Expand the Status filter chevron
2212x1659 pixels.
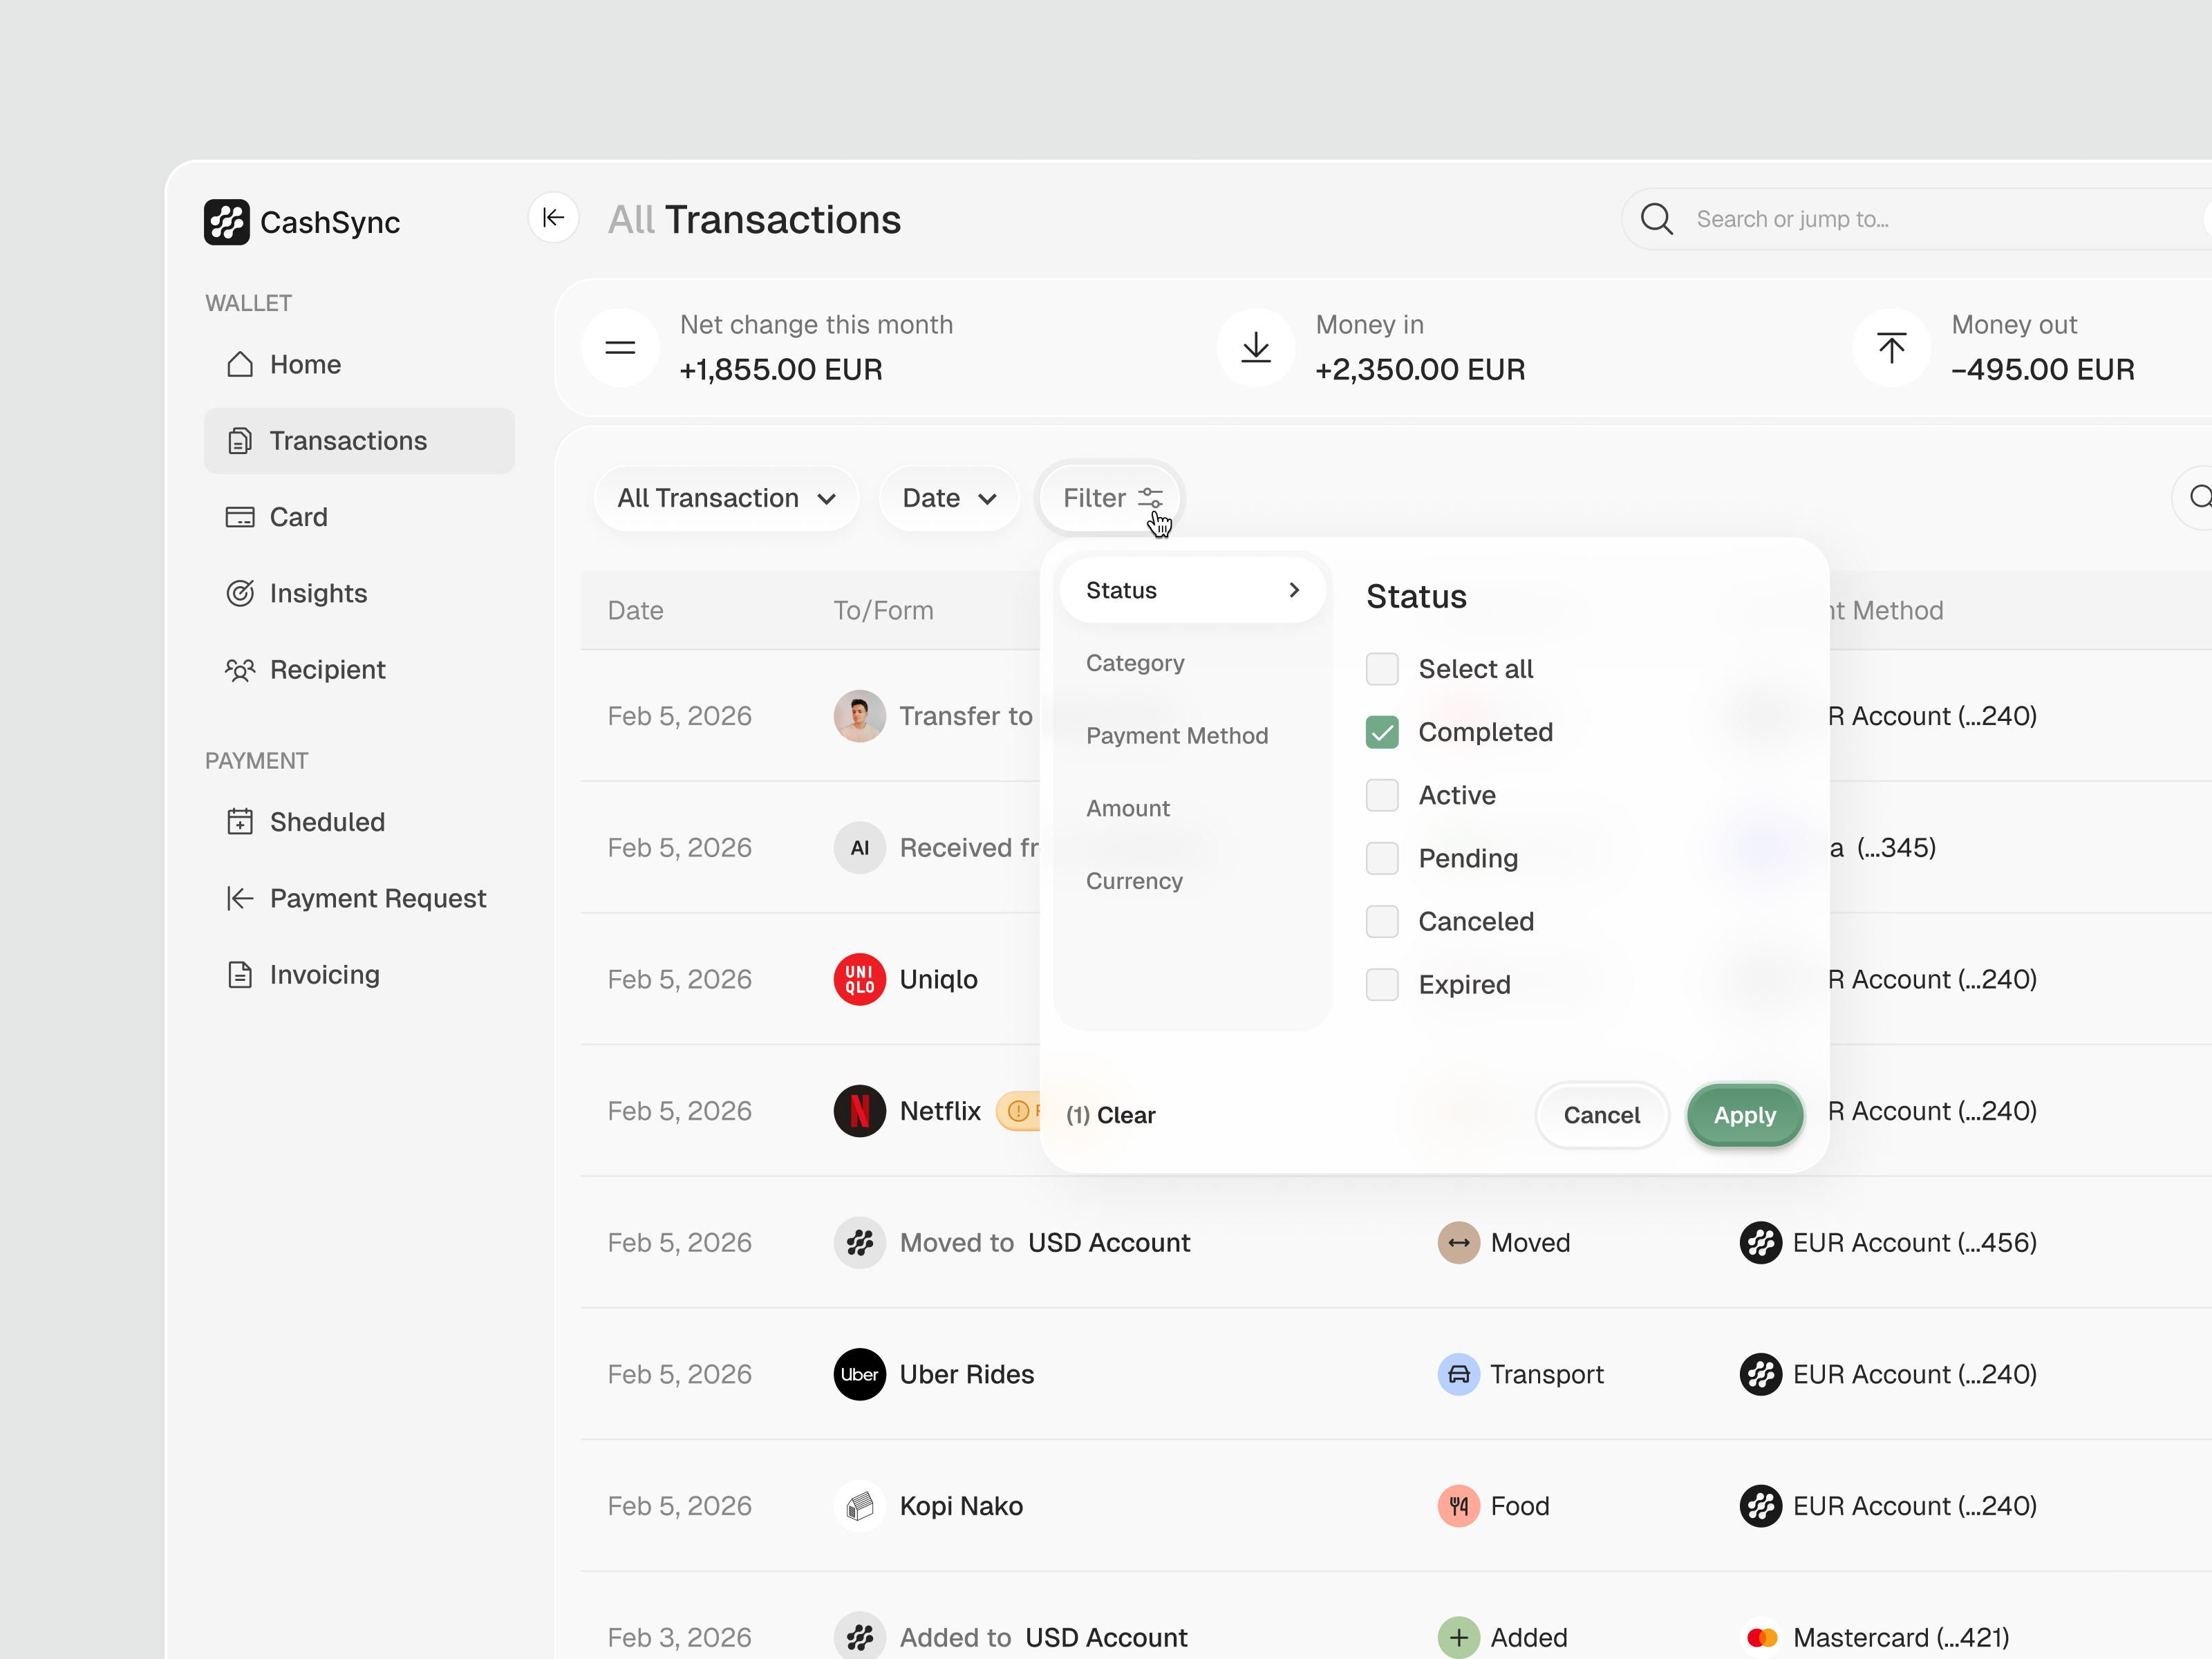coord(1295,590)
